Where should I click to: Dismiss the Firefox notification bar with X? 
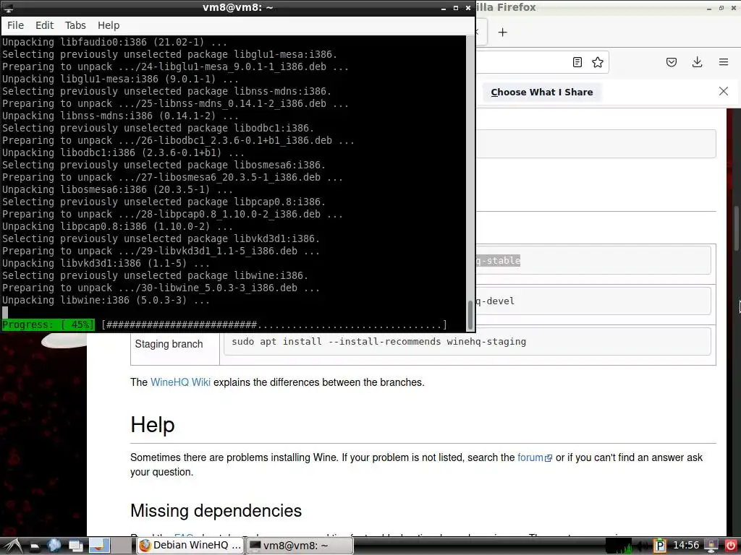coord(724,91)
